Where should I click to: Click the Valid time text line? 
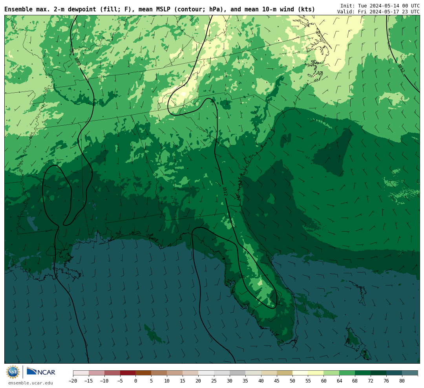coord(378,12)
